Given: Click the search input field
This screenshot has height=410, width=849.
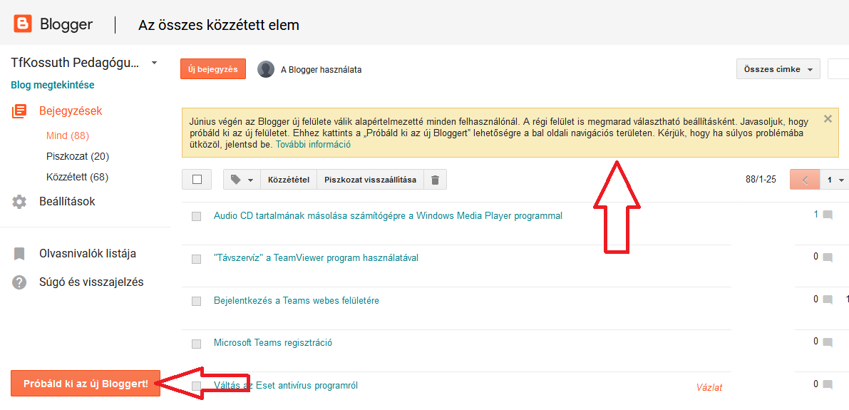Looking at the screenshot, I should (x=838, y=69).
